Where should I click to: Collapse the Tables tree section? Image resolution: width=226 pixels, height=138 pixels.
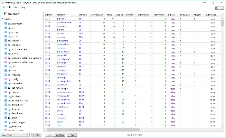[2, 19]
